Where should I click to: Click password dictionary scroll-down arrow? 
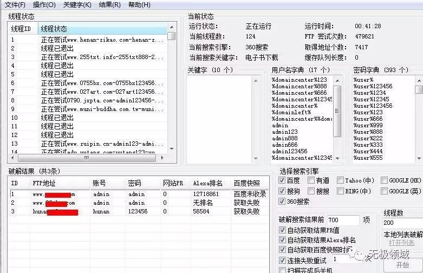419,159
